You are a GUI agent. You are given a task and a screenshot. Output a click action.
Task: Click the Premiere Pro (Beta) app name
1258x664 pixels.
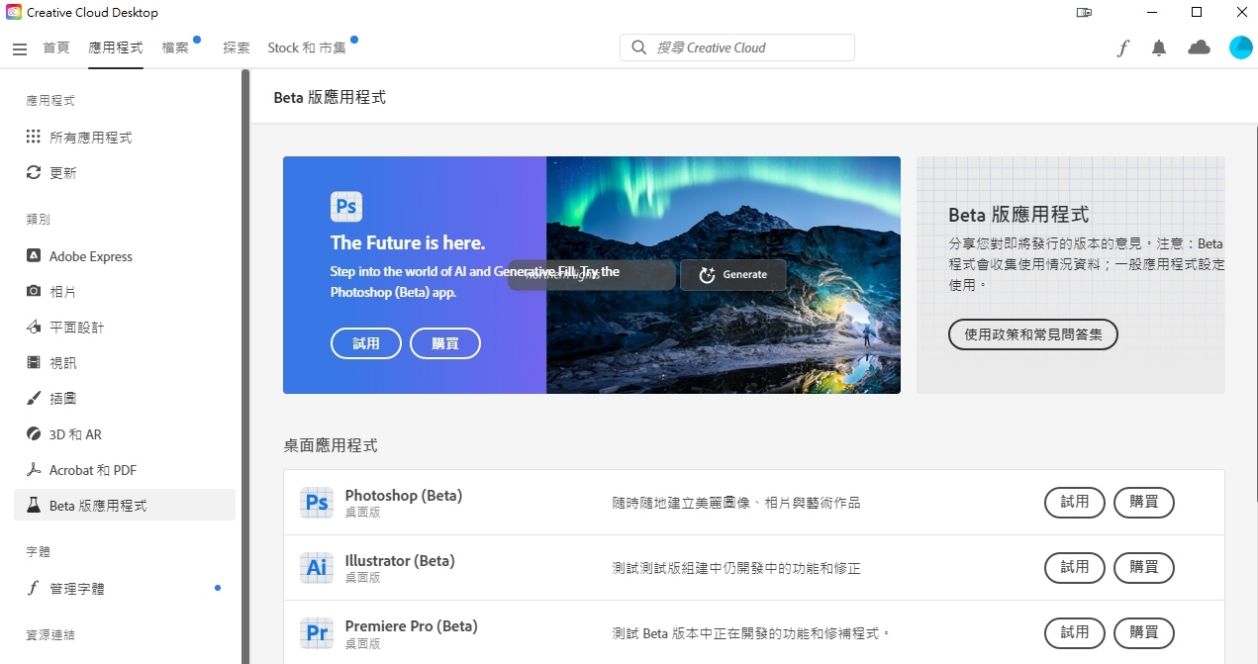pyautogui.click(x=411, y=625)
